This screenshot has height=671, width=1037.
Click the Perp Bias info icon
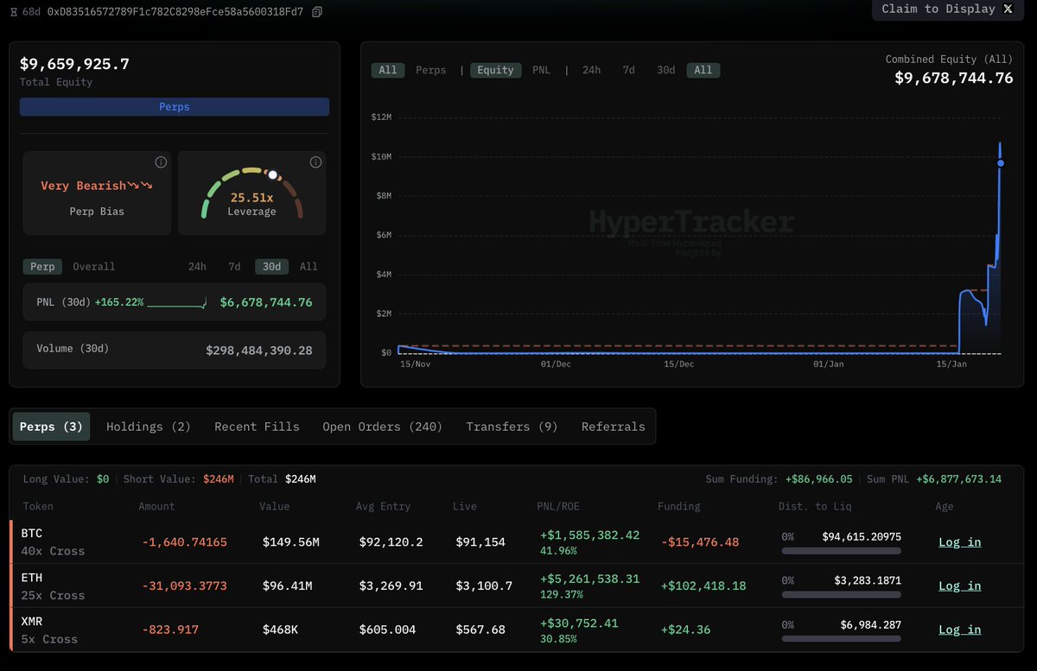[161, 162]
